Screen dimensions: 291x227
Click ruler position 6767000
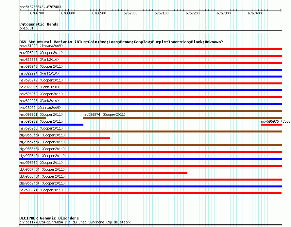(x=130, y=13)
